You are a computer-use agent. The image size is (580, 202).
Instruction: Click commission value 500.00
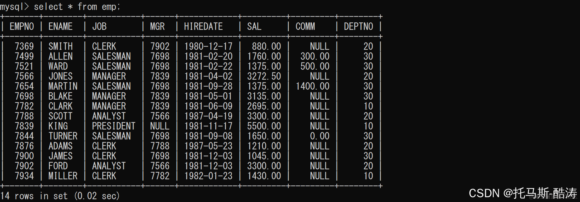(315, 66)
